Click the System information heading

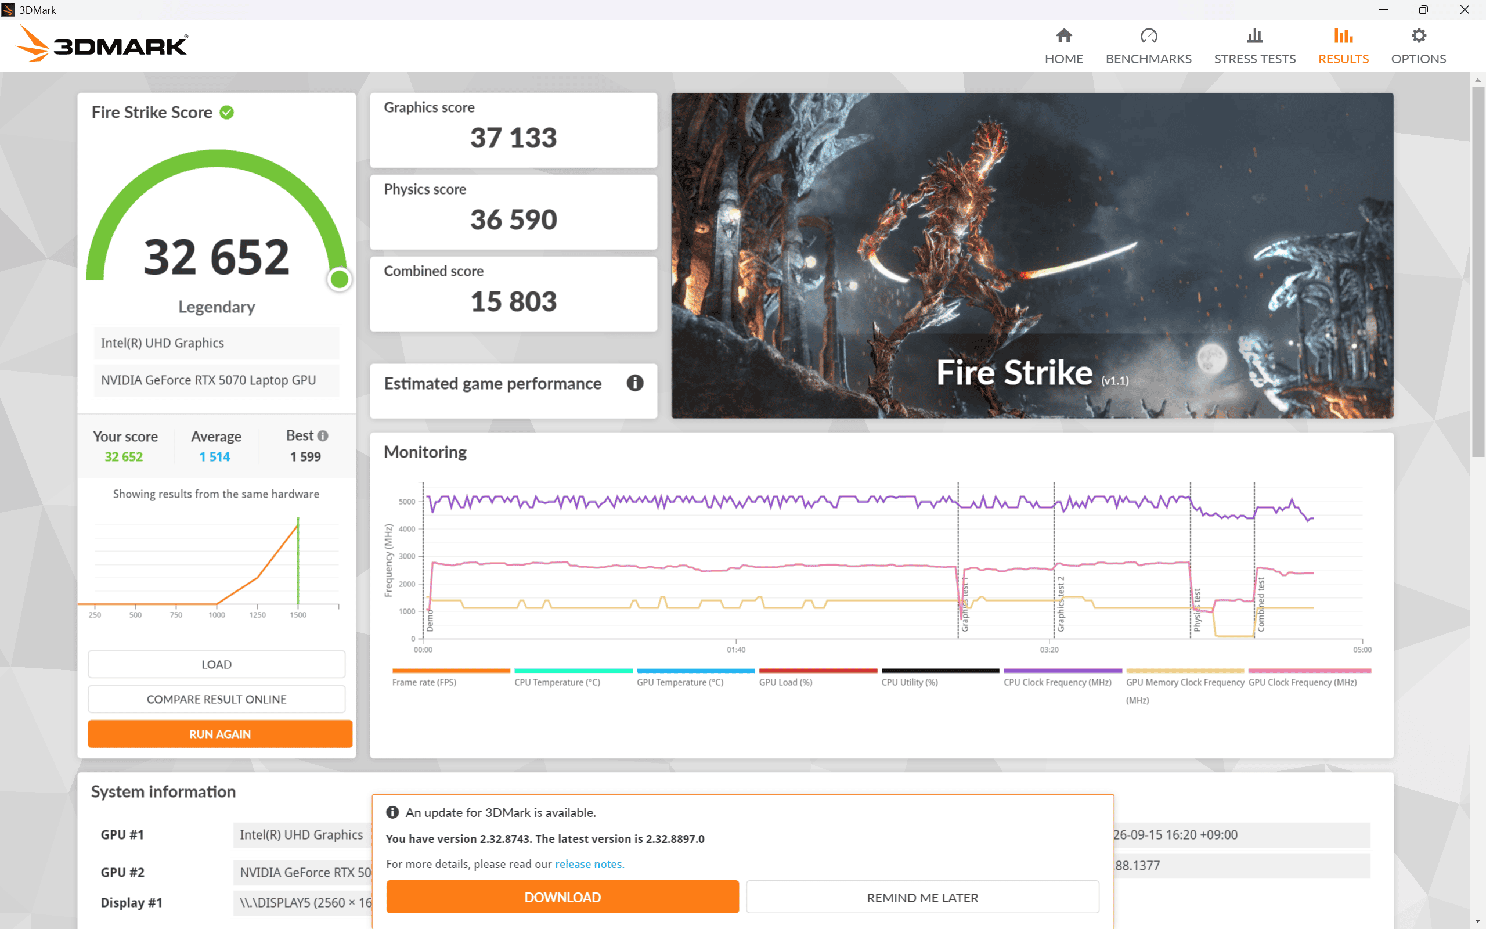pos(163,791)
